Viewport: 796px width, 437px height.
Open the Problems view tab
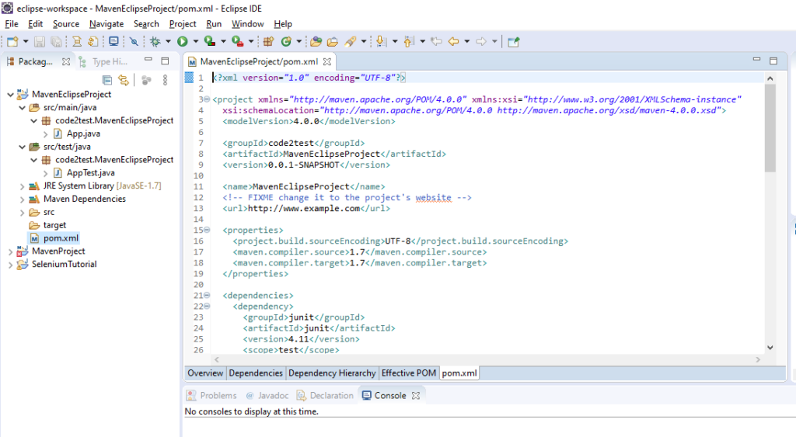click(x=211, y=395)
